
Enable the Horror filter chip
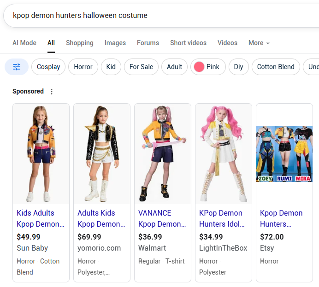pos(83,67)
